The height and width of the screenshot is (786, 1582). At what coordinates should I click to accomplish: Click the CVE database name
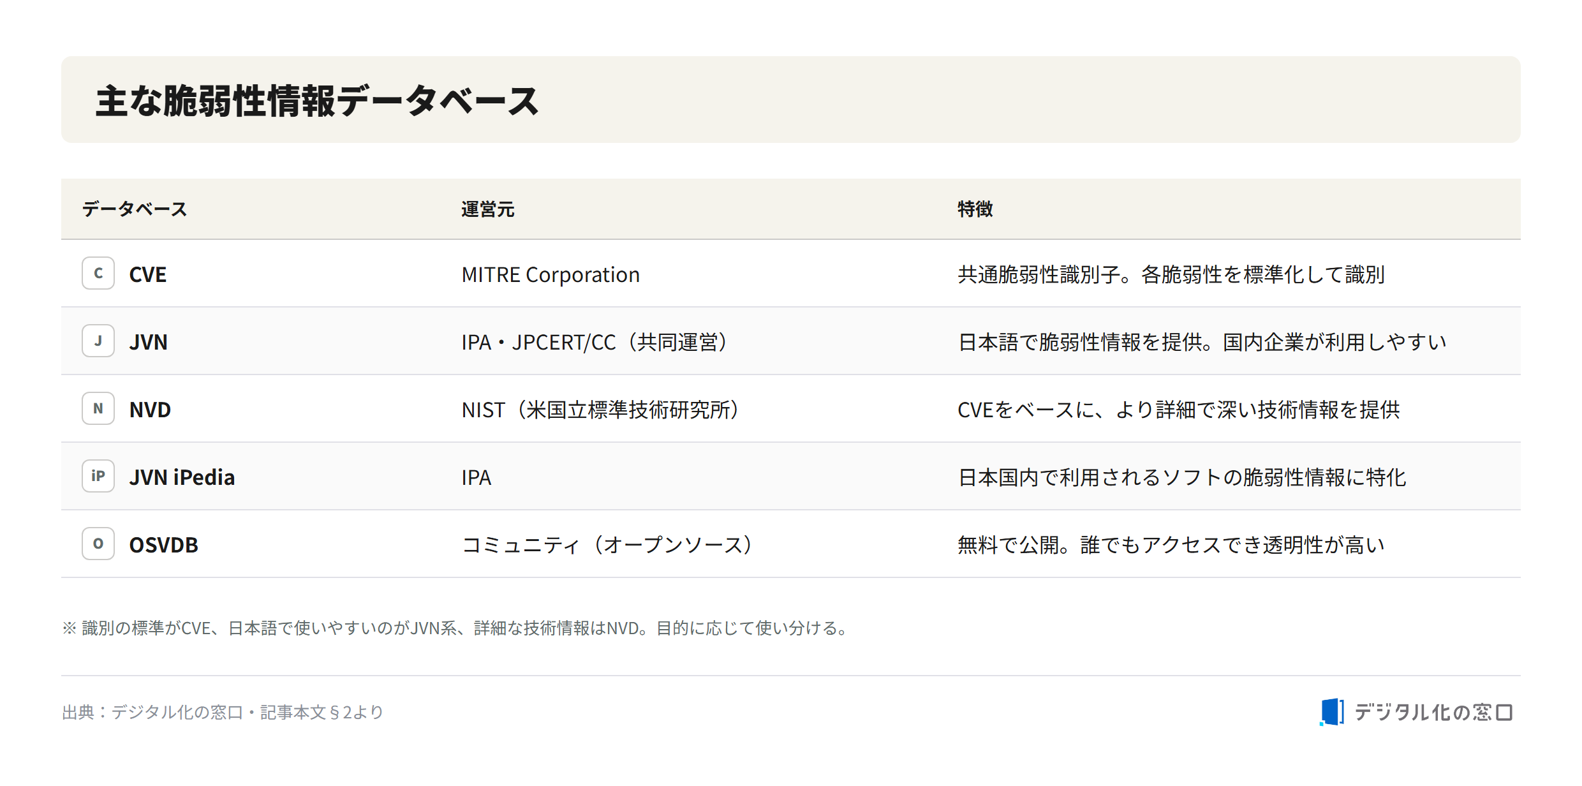click(x=148, y=274)
